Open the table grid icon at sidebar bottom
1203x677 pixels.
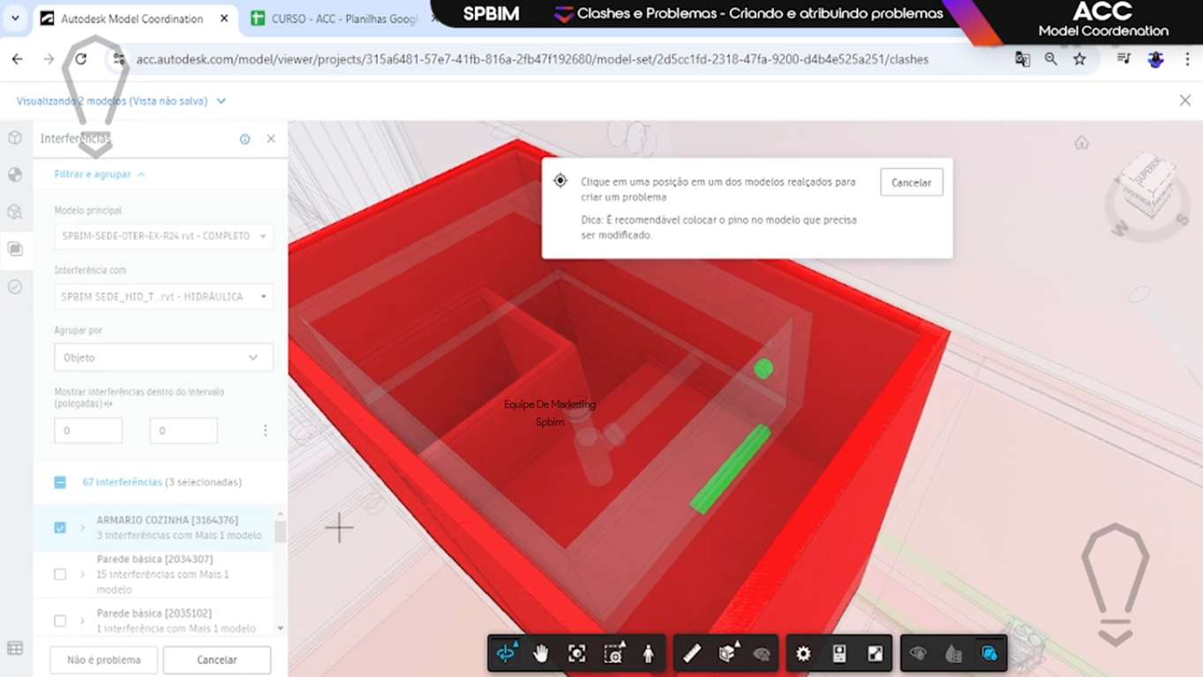pos(15,649)
